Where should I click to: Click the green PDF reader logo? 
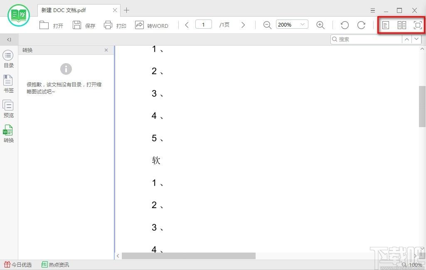click(19, 15)
